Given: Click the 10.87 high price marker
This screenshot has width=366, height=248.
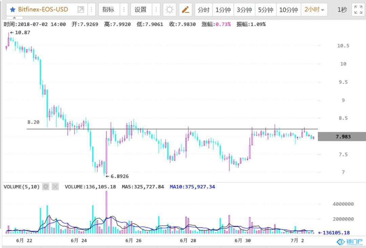Looking at the screenshot, I should [20, 33].
